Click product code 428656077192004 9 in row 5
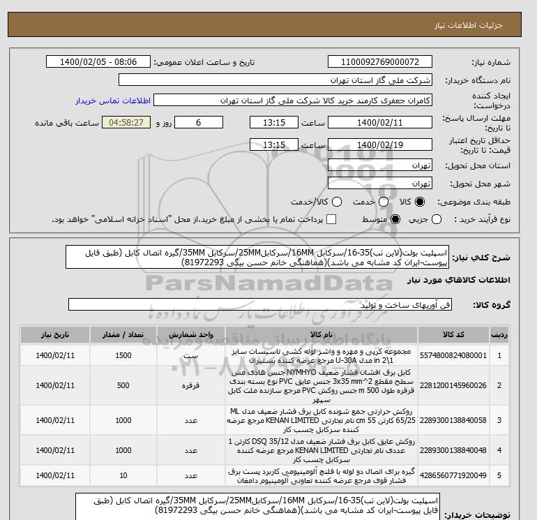Image resolution: width=537 pixels, height=520 pixels. pos(453,475)
